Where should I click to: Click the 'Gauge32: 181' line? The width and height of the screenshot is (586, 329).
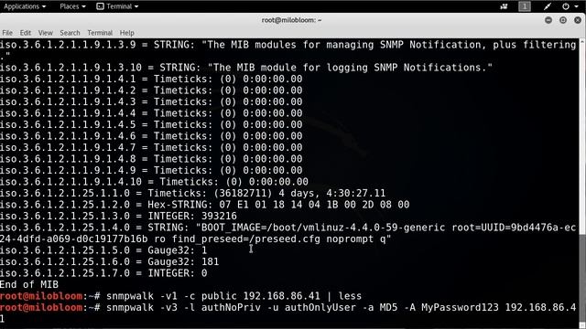[x=110, y=262]
